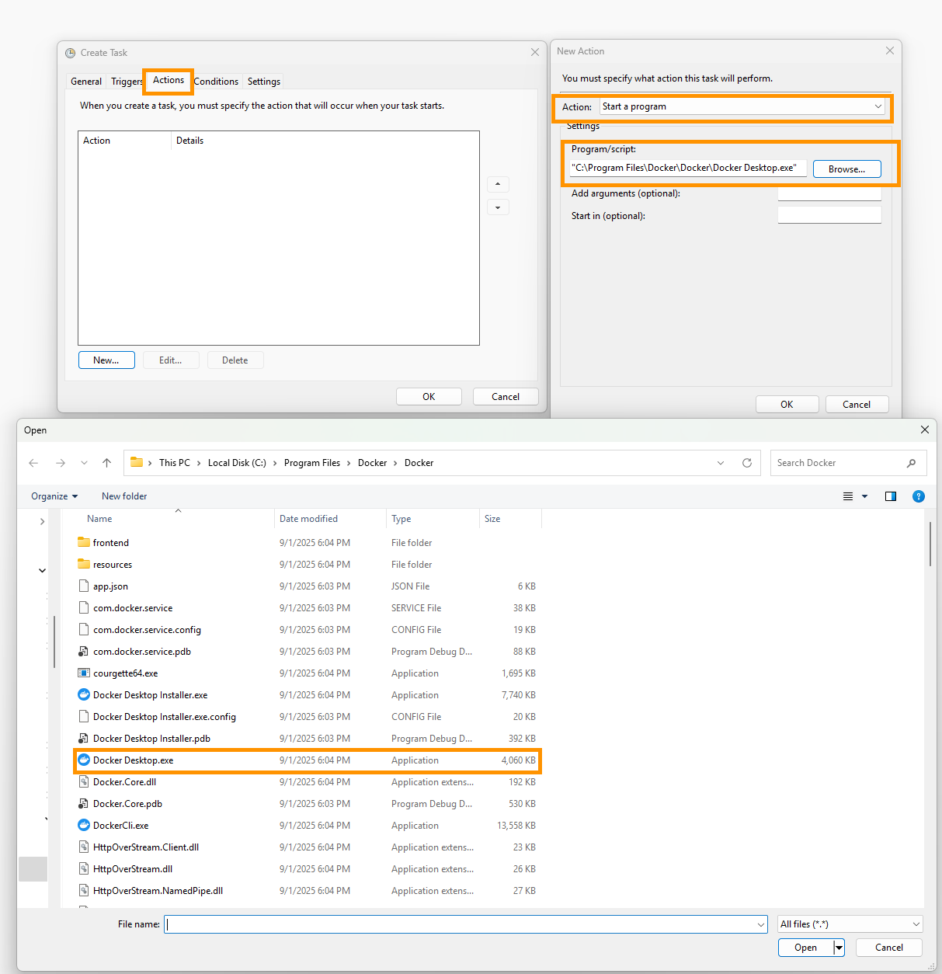Screen dimensions: 942x974
Task: Click the Add arguments input field
Action: [x=829, y=193]
